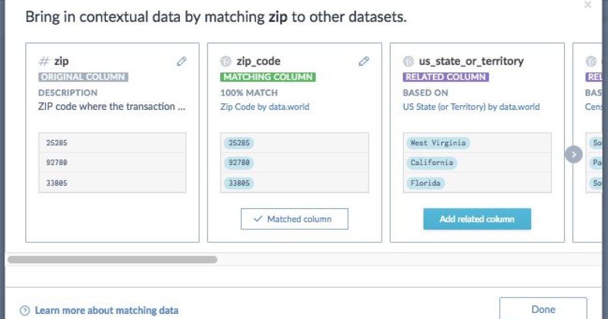Open the US State (or Territory) by data.world link

click(x=472, y=107)
